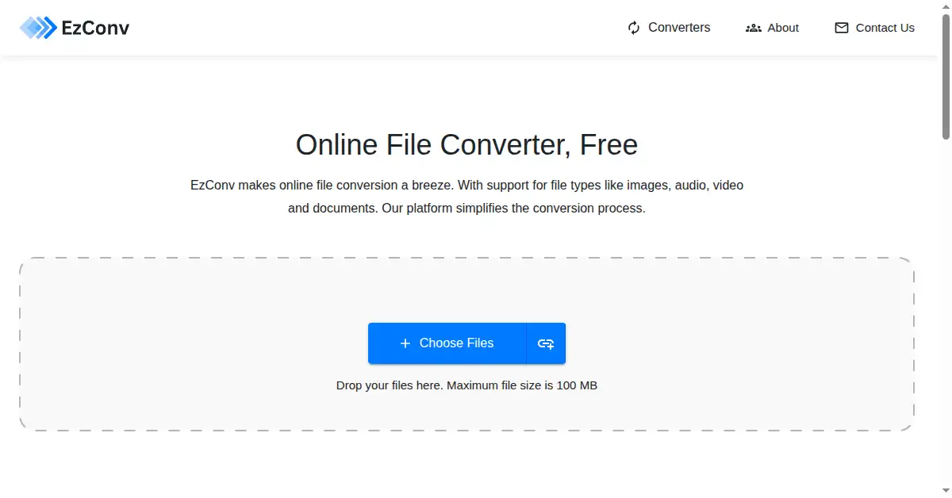This screenshot has width=952, height=498.
Task: Click the EzConv logo icon
Action: [x=38, y=28]
